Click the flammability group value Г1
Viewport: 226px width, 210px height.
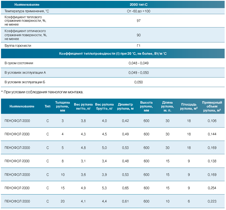click(139, 46)
